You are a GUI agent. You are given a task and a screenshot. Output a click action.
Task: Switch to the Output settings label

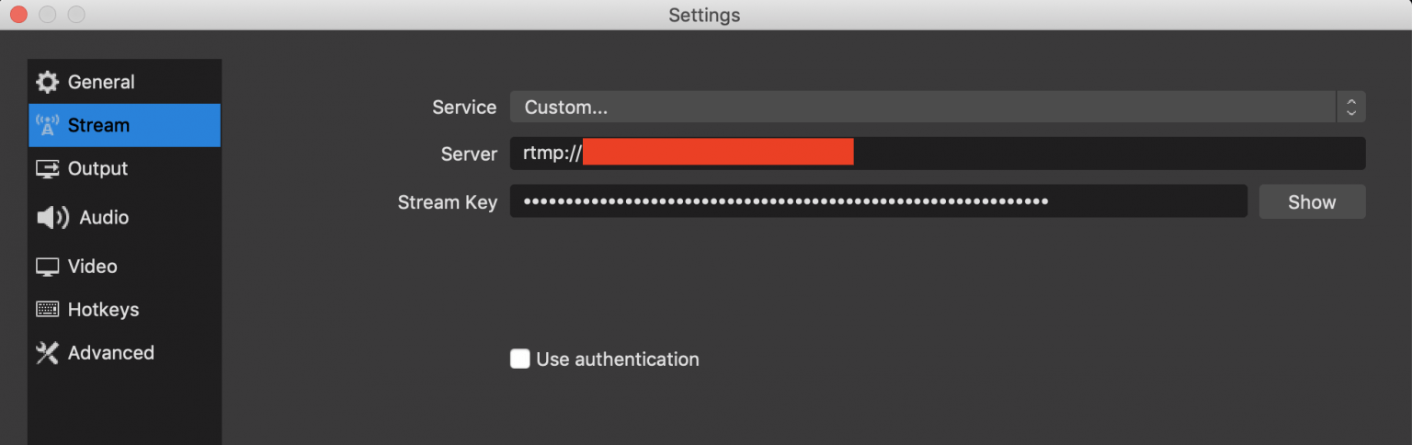click(x=97, y=169)
